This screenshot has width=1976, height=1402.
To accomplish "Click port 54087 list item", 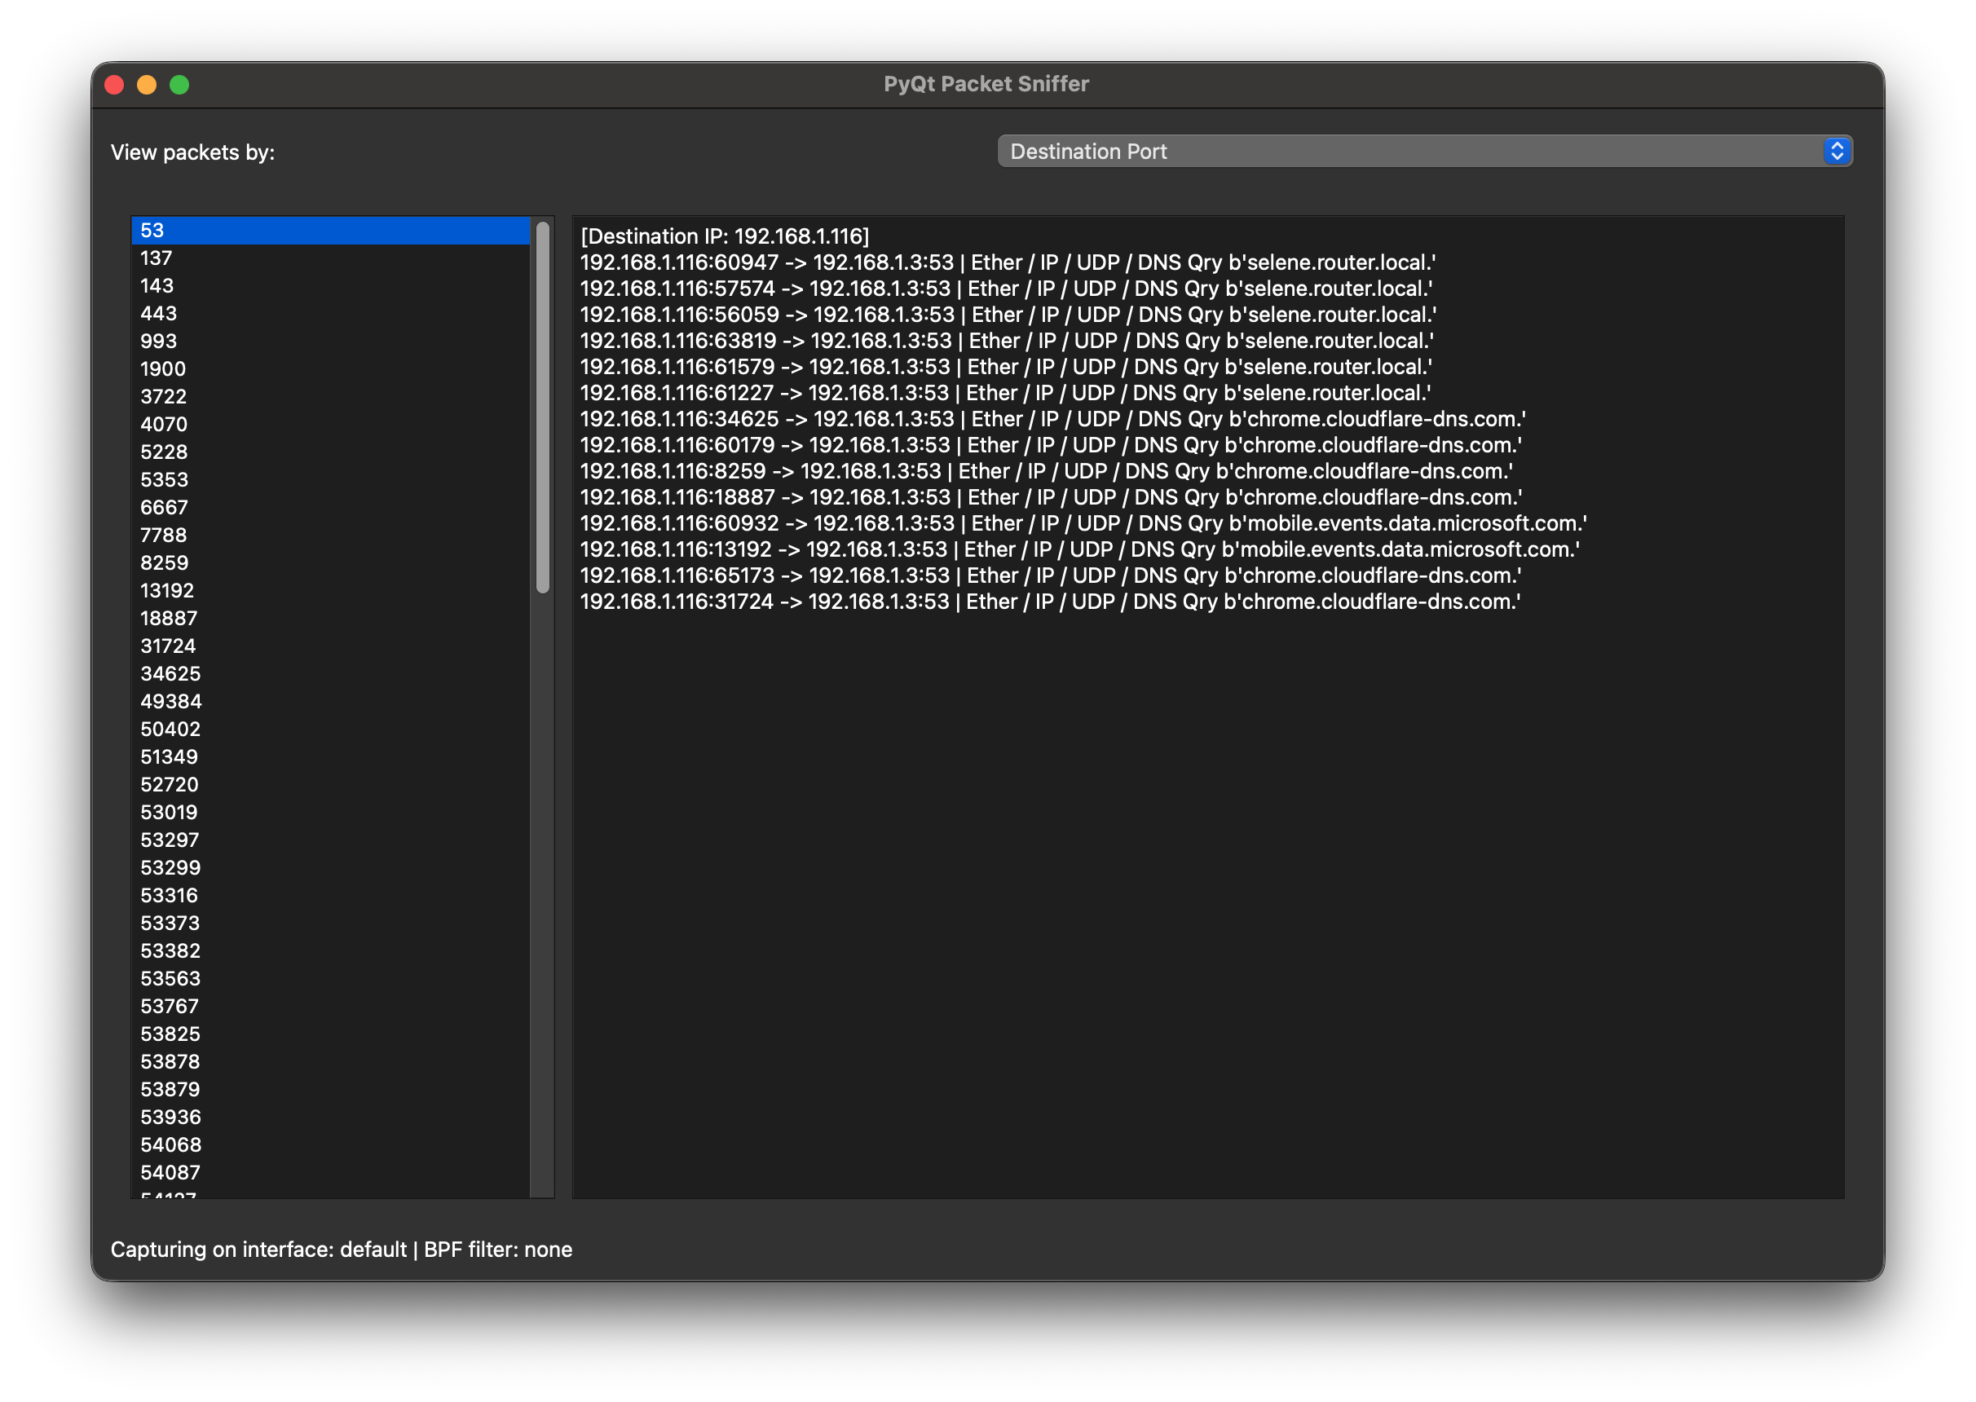I will [x=170, y=1172].
